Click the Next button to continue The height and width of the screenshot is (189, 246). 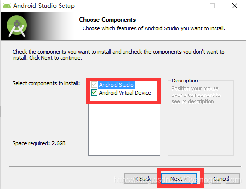coord(179,179)
